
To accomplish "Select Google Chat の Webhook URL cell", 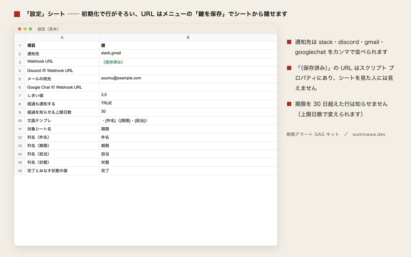I will [x=62, y=87].
